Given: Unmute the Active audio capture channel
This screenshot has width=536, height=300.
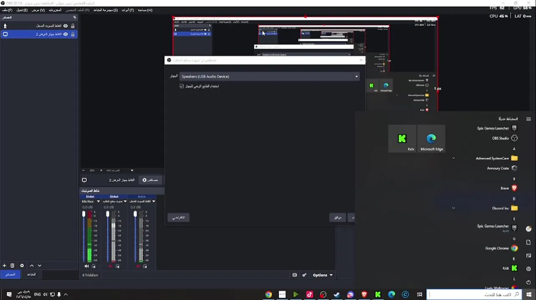Looking at the screenshot, I should 138,266.
